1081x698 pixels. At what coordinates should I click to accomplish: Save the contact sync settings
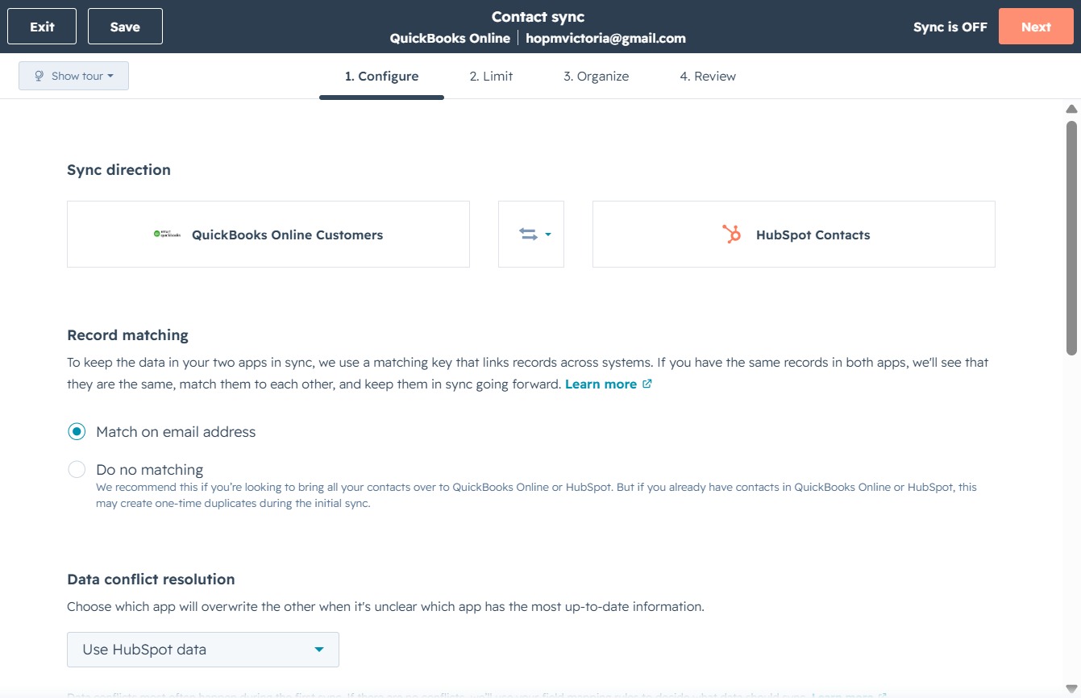pos(125,27)
